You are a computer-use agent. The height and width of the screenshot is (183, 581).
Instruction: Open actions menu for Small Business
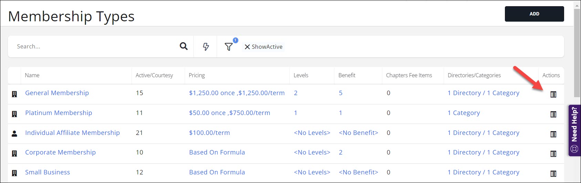pos(553,174)
